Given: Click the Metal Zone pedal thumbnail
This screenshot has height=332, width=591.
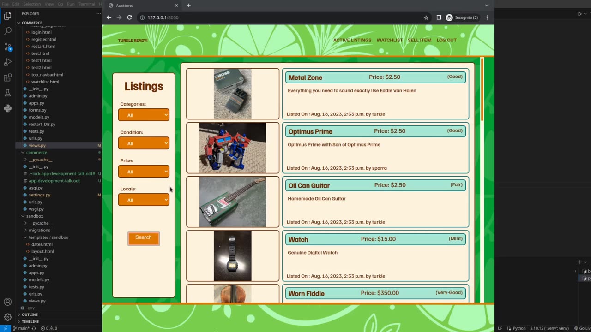Looking at the screenshot, I should [233, 94].
